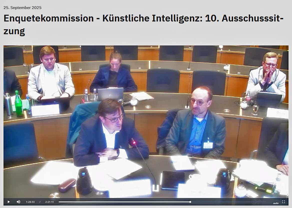Seek to the far end of the progress bar

click(265, 202)
